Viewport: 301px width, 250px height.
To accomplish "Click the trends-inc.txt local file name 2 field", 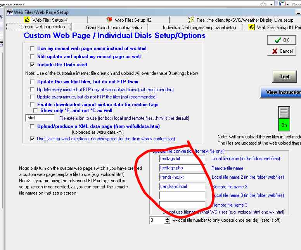I will click(x=182, y=177).
